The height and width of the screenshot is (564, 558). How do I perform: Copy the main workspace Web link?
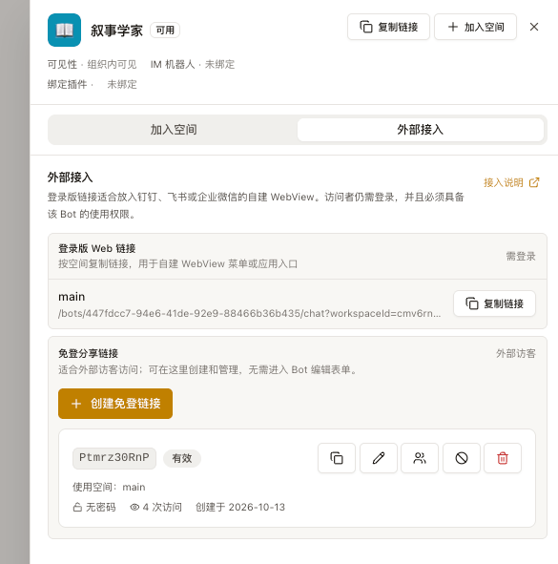494,303
